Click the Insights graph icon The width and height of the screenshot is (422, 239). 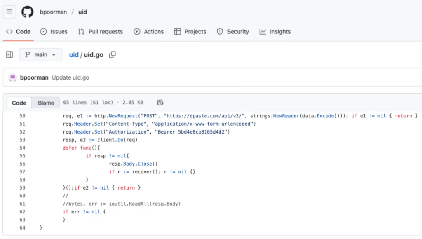point(262,31)
